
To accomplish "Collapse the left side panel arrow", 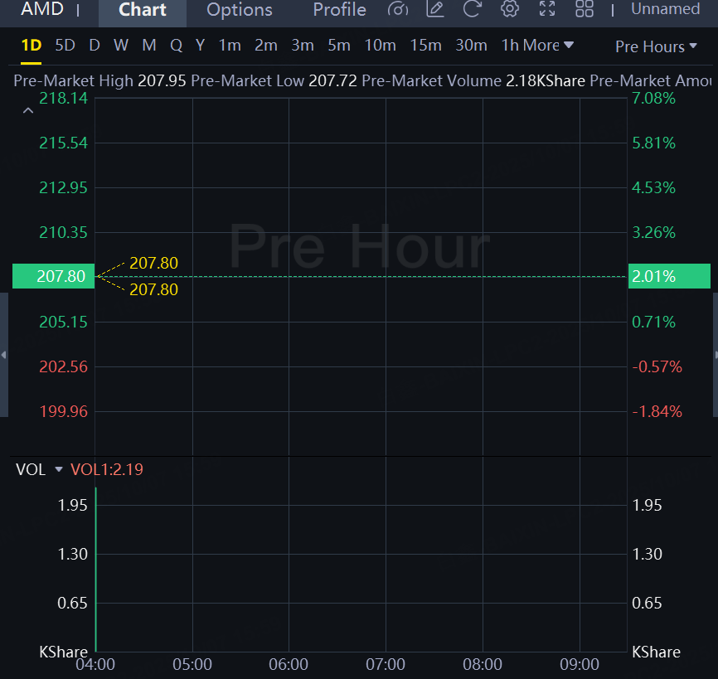I will coord(3,355).
